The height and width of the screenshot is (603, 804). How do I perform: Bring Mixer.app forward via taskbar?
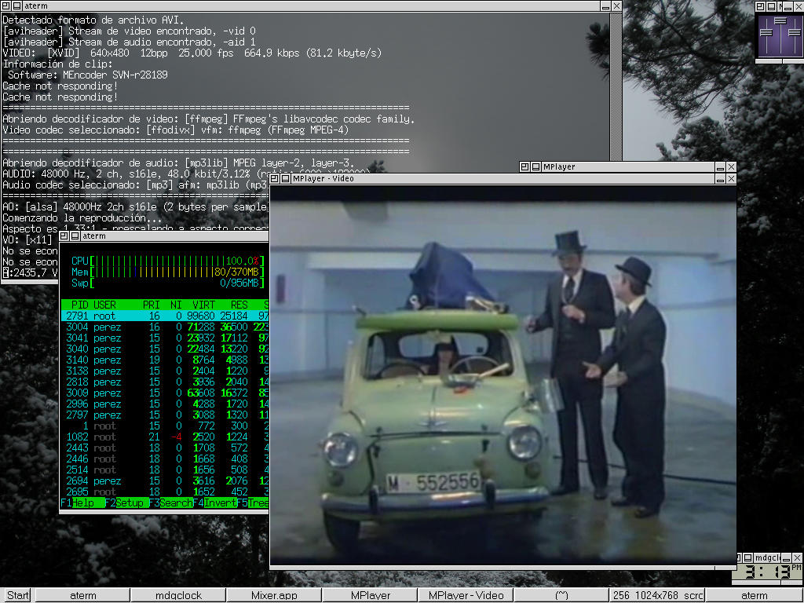[x=274, y=595]
